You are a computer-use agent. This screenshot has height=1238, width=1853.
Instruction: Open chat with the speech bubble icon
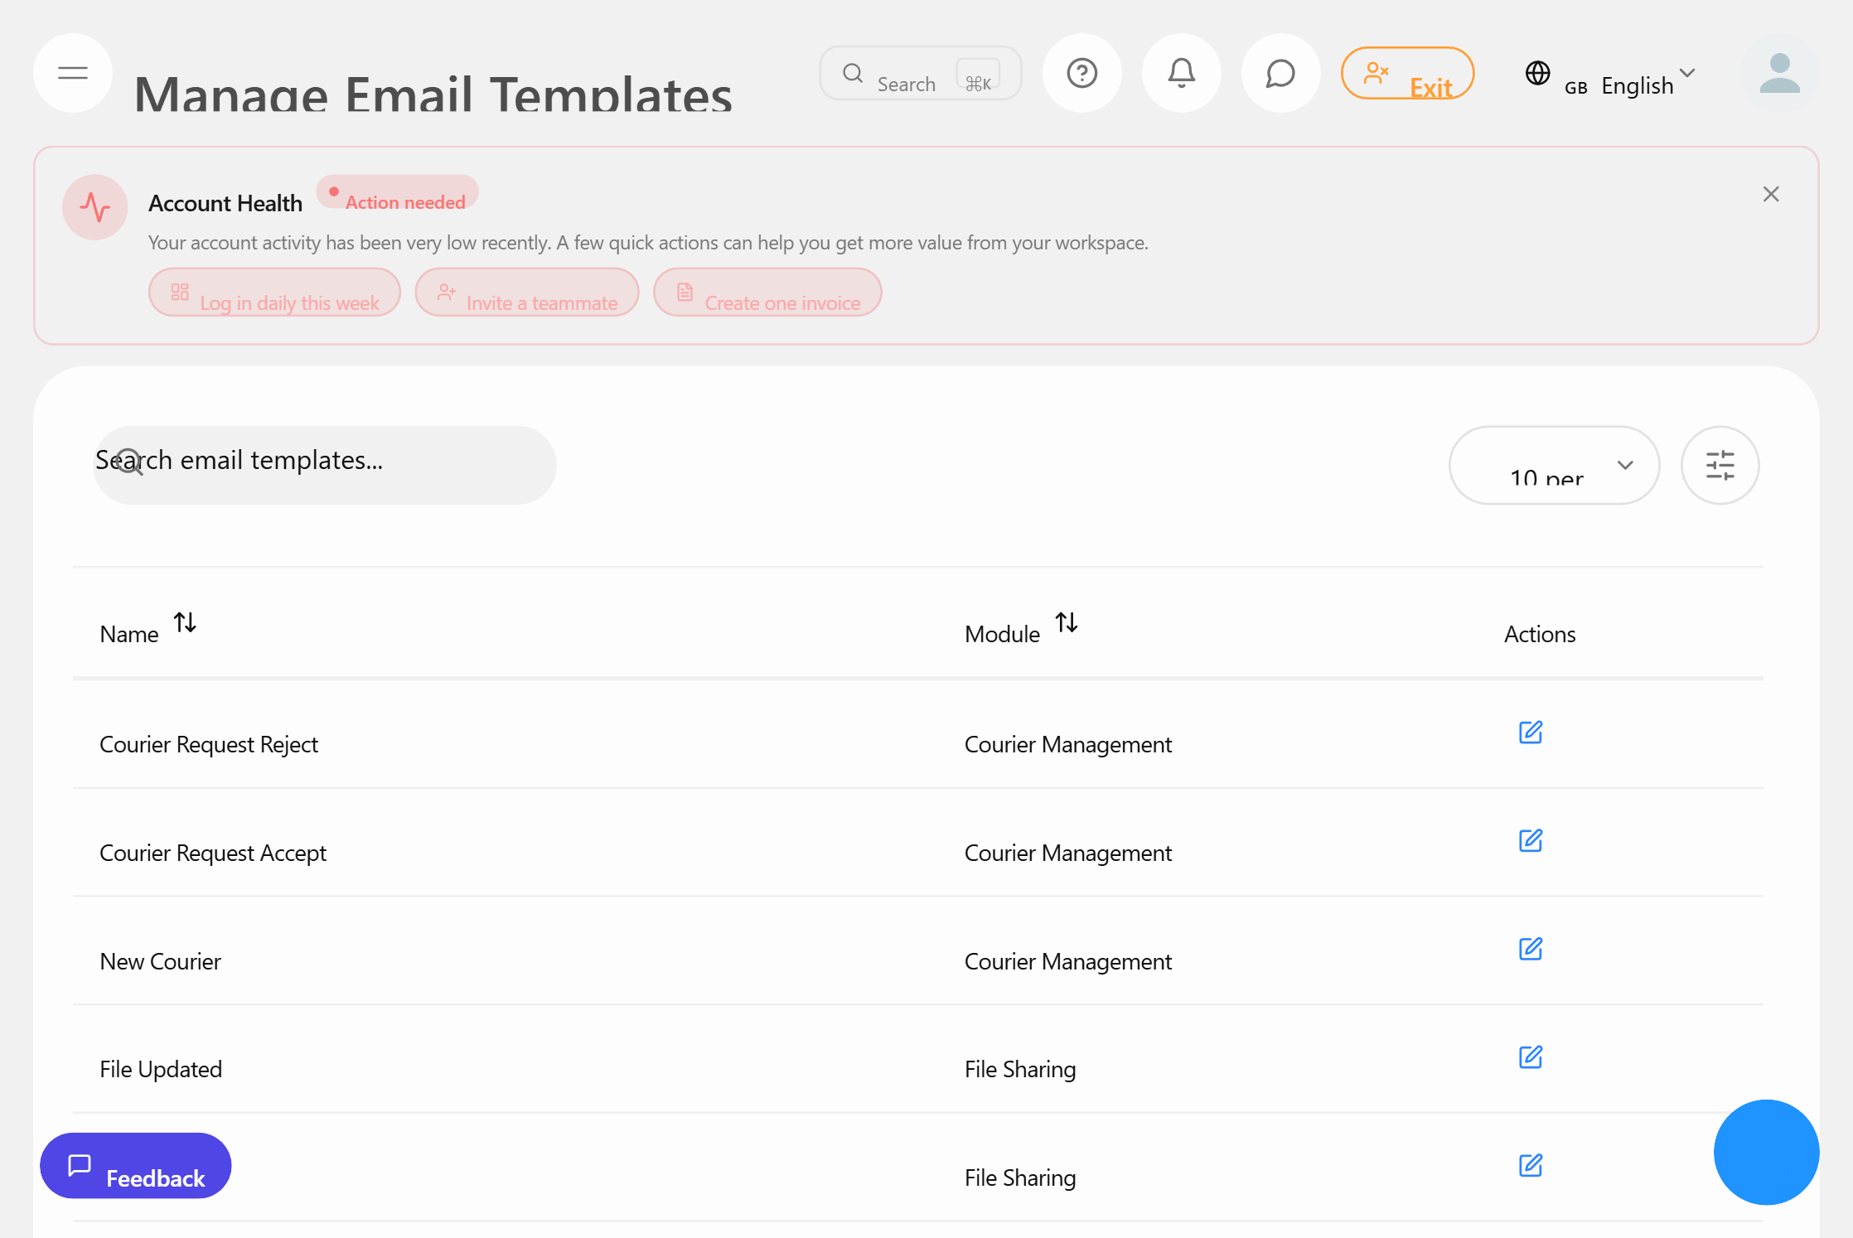1280,73
